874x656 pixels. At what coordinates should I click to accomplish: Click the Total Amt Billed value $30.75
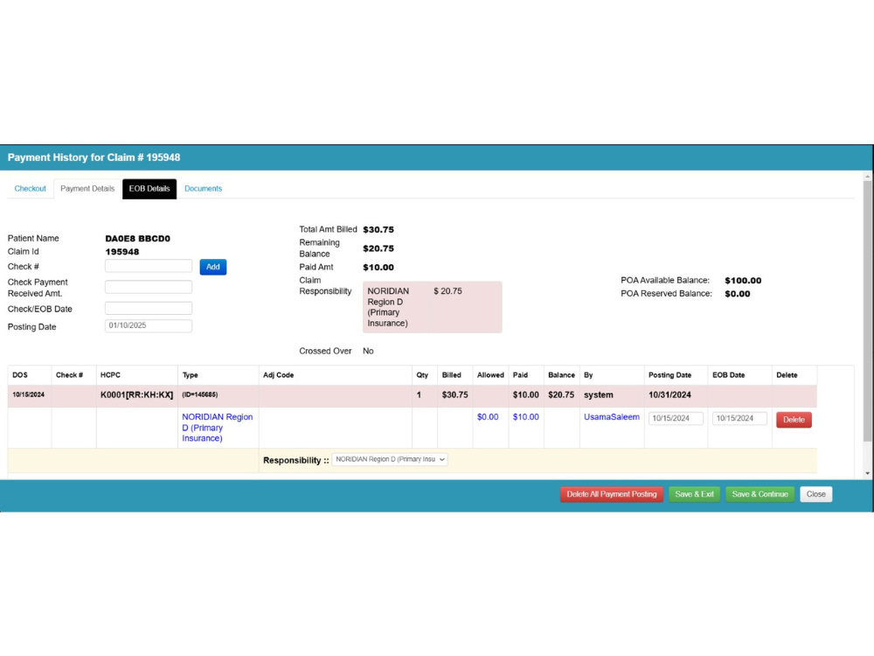click(x=378, y=230)
